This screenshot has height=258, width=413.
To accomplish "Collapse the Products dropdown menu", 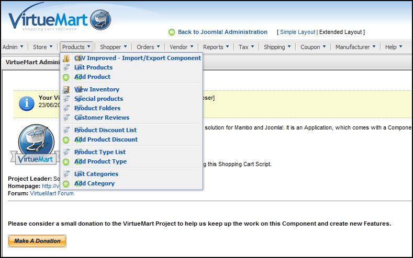I will (x=76, y=47).
